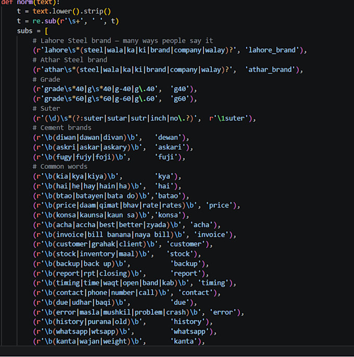Click the line mapping wajan to 'kanta'
354x357 pixels.
(119, 341)
